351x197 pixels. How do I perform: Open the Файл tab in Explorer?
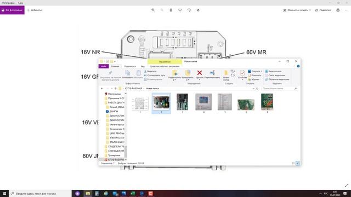104,66
